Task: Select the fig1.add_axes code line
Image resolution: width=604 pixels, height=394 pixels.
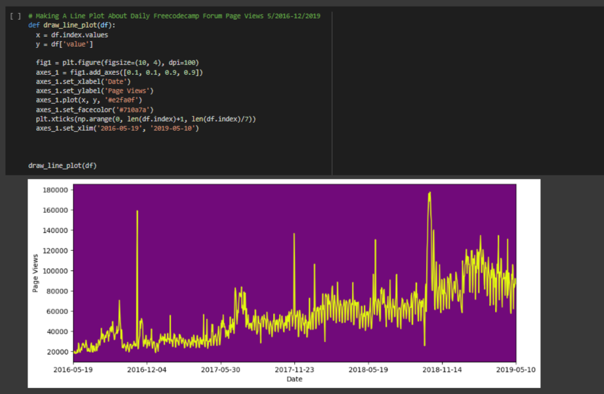Action: (119, 72)
